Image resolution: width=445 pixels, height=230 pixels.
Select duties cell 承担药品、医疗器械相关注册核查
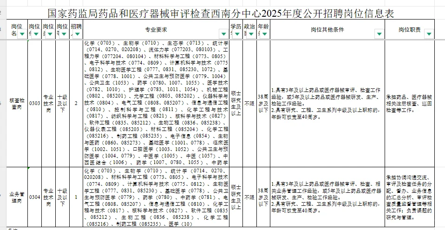click(410, 104)
